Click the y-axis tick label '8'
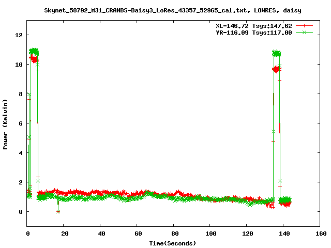Image resolution: width=331 pixels, height=248 pixels. [21, 94]
